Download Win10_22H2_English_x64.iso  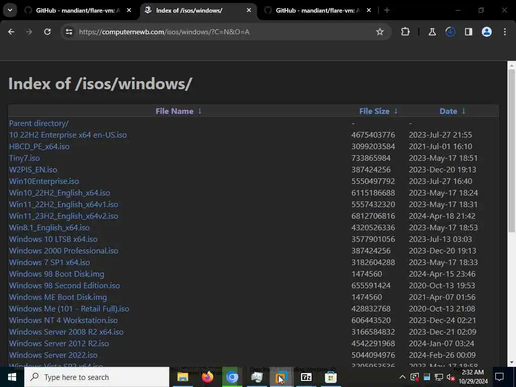(59, 193)
